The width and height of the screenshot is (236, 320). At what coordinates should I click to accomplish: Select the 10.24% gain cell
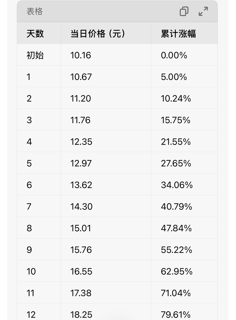(176, 98)
